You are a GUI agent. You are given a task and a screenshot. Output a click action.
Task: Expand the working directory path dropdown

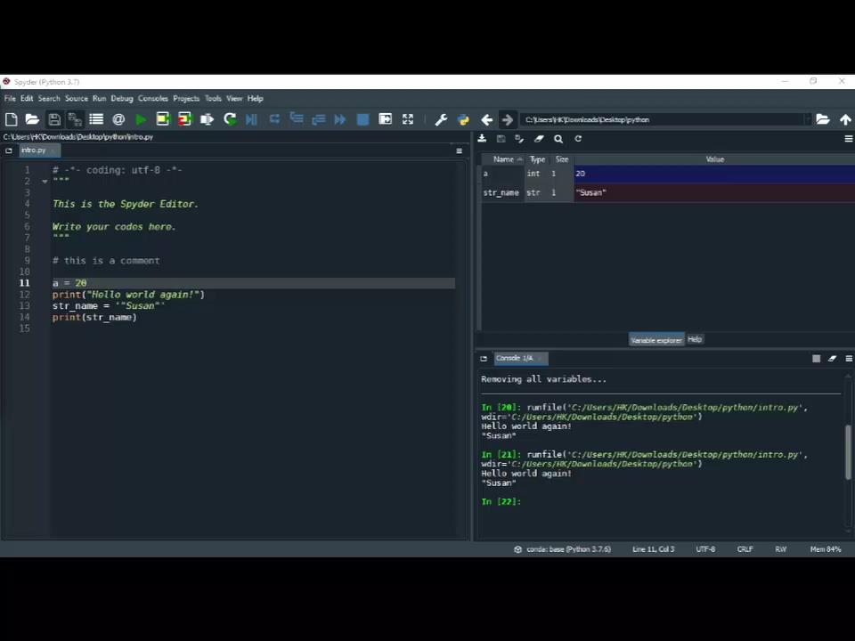point(807,119)
